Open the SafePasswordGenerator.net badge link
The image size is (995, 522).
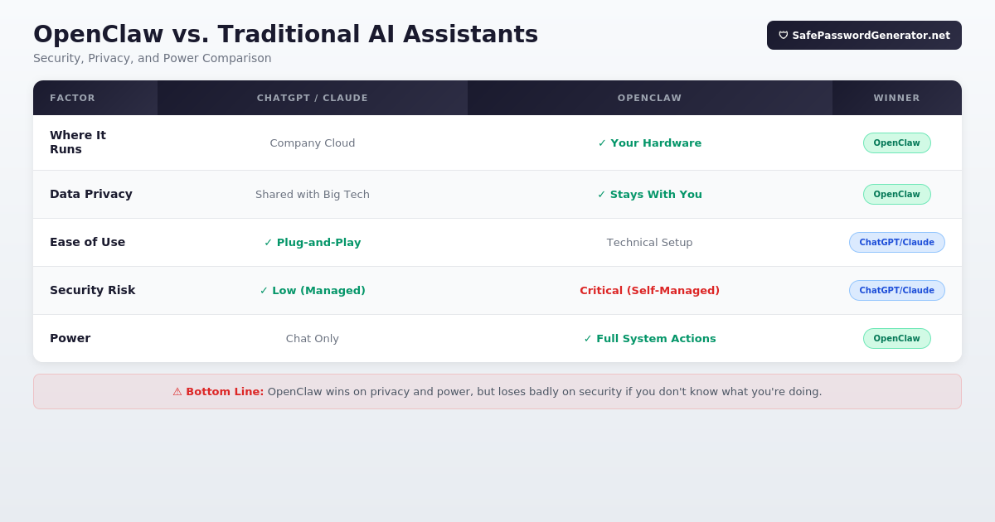[864, 36]
